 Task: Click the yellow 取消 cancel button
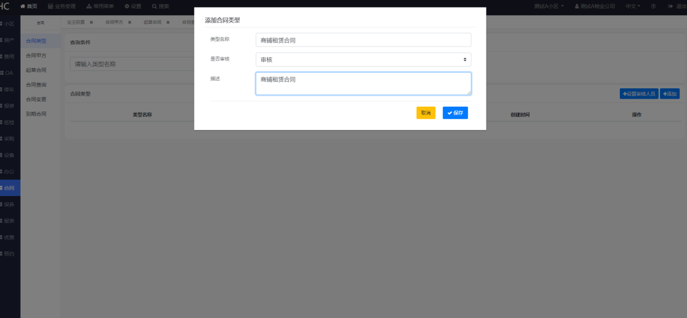[426, 113]
